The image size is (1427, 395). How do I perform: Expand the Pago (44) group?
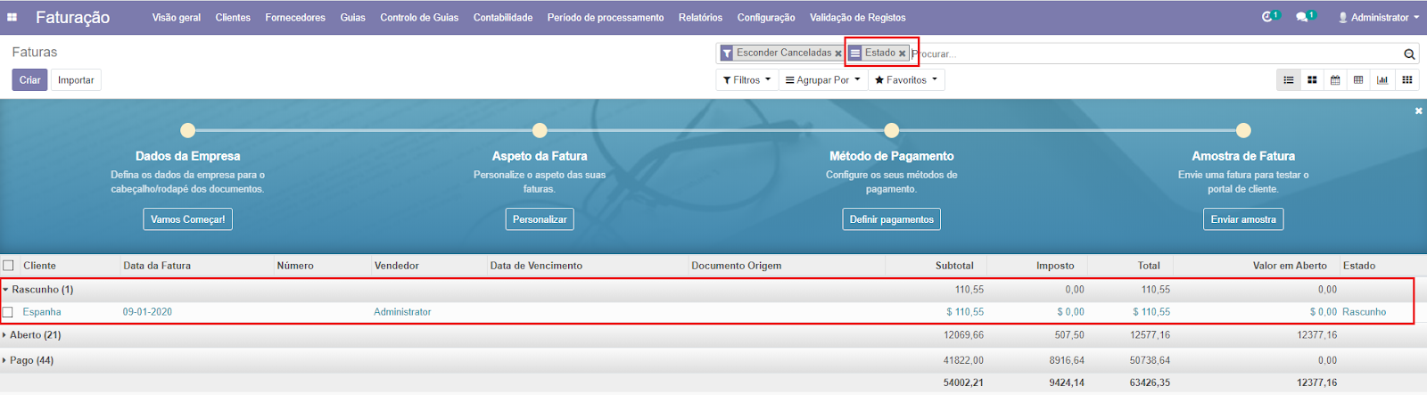30,360
